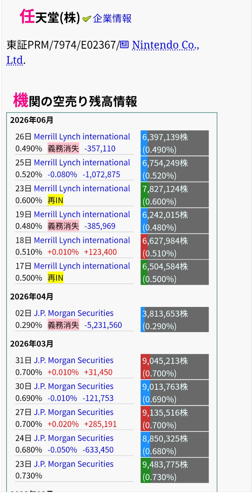
Task: Click the card icon before Nintendo Co., Ltd.
Action: 124,45
